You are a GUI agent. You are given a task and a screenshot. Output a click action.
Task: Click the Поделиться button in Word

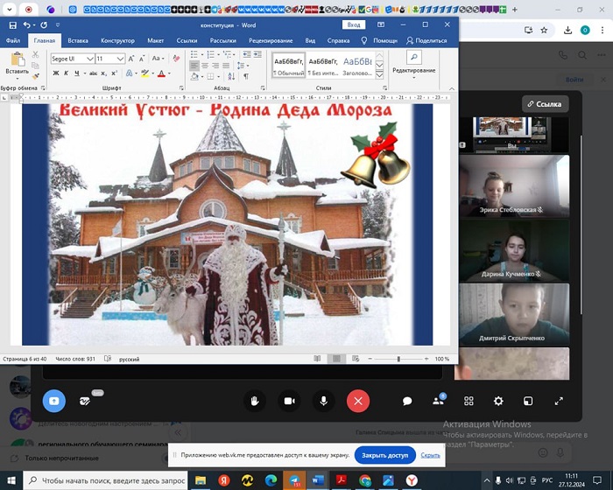tap(426, 40)
